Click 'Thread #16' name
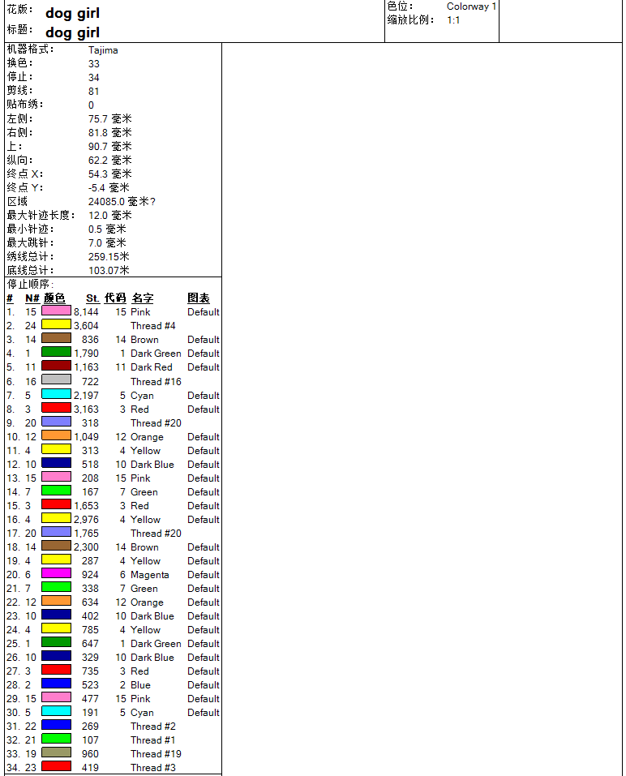The height and width of the screenshot is (776, 626). pyautogui.click(x=156, y=382)
